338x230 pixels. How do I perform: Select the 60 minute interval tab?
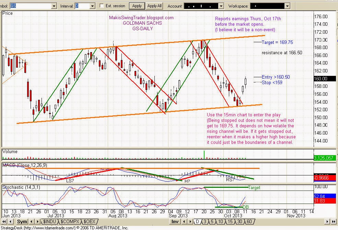coord(249,222)
